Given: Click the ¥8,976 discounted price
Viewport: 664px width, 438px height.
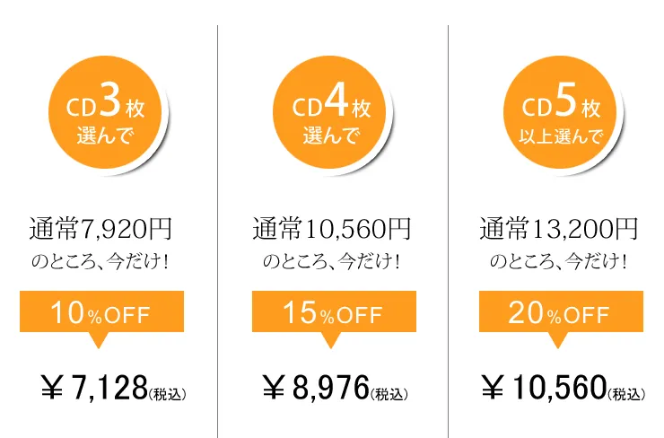Looking at the screenshot, I should pyautogui.click(x=316, y=388).
